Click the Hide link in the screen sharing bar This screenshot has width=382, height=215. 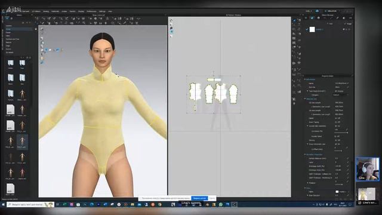tap(212, 198)
